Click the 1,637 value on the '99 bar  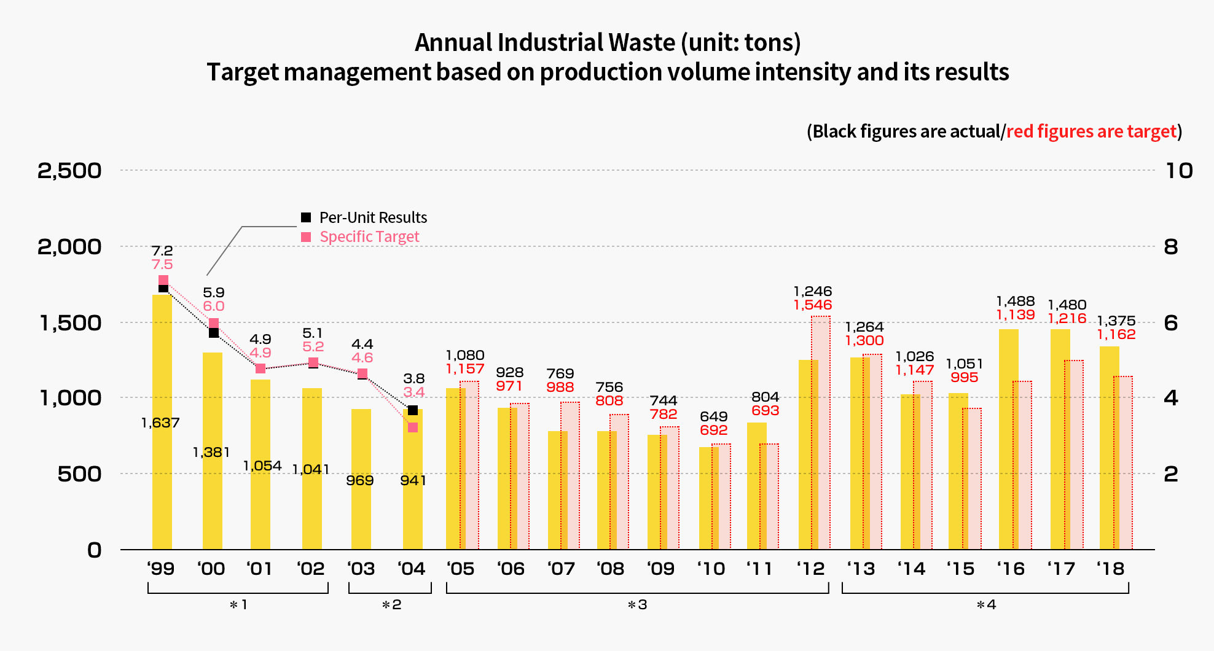(x=160, y=423)
